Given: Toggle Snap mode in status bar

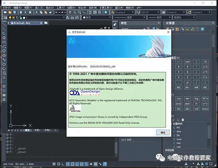Looking at the screenshot, I should (x=54, y=164).
